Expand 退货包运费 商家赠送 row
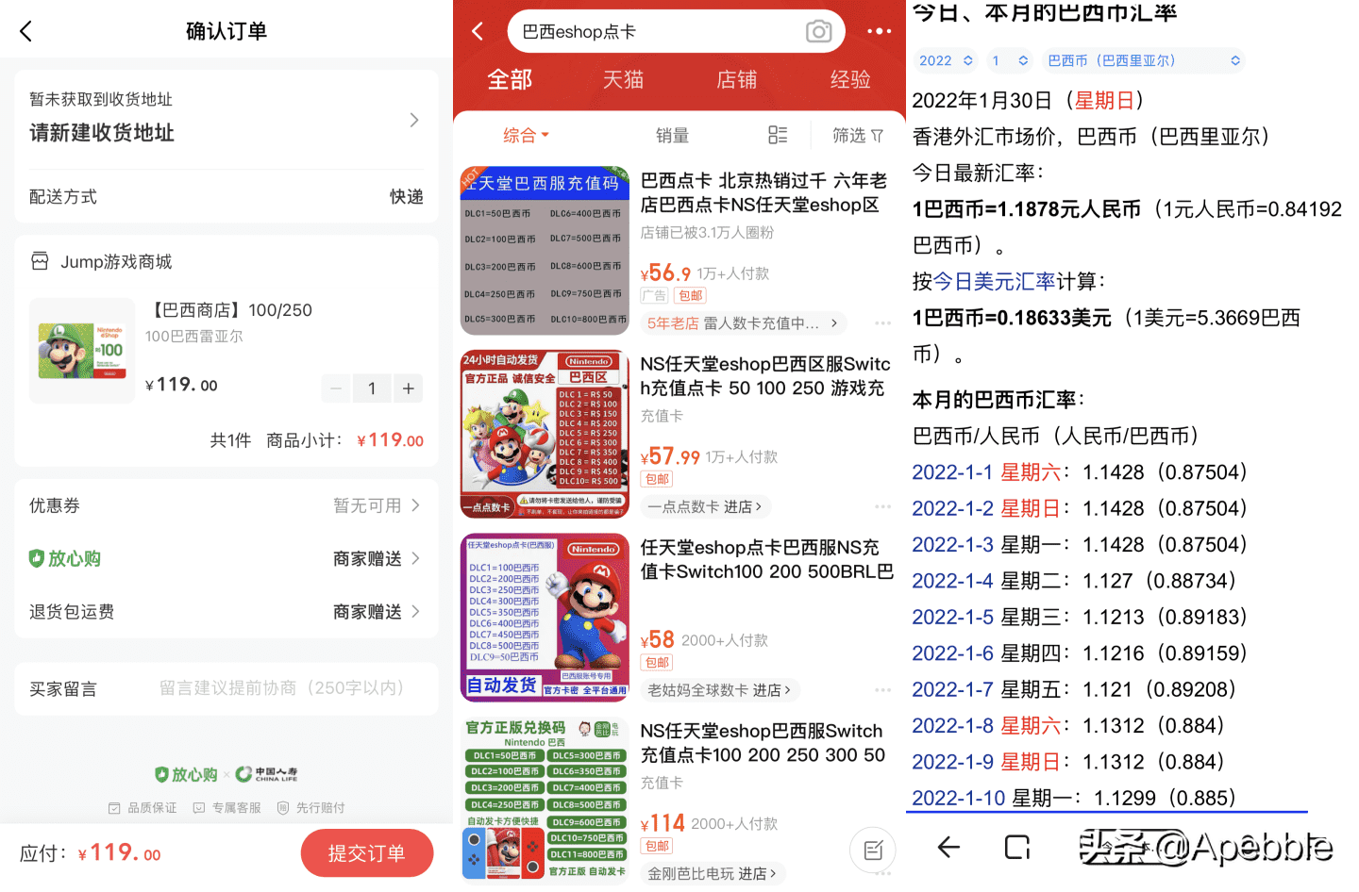The height and width of the screenshot is (892, 1359). click(x=226, y=611)
